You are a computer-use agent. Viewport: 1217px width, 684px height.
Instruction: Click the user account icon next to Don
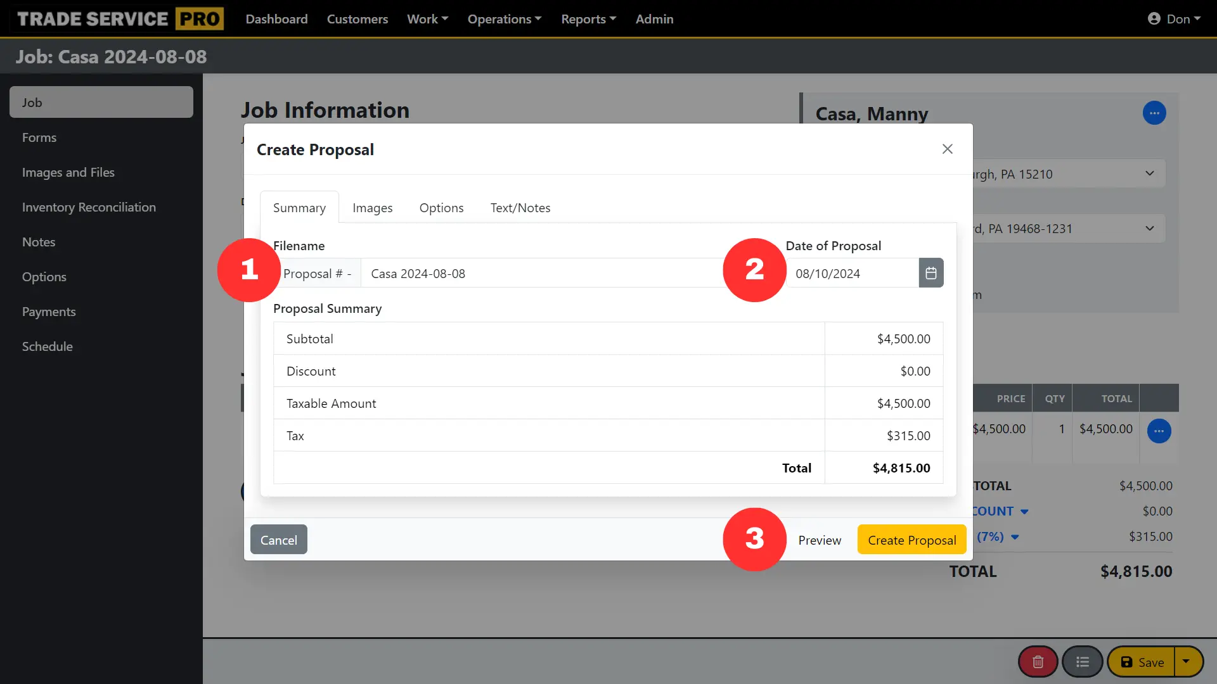point(1154,18)
